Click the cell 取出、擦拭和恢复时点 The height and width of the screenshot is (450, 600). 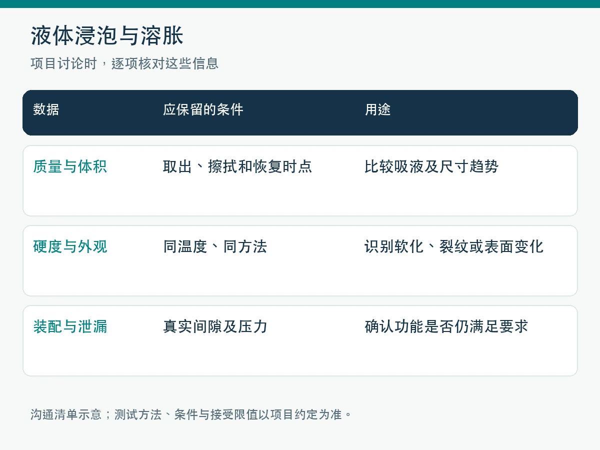[x=237, y=166]
